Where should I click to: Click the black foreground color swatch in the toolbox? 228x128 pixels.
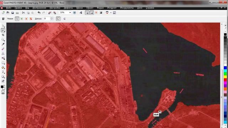tap(2, 87)
